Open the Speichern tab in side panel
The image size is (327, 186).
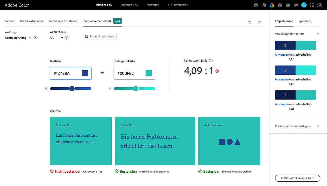click(x=305, y=21)
